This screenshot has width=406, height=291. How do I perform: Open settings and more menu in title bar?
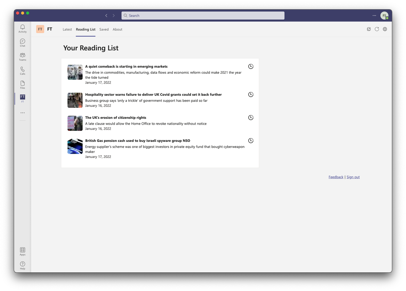tap(374, 16)
